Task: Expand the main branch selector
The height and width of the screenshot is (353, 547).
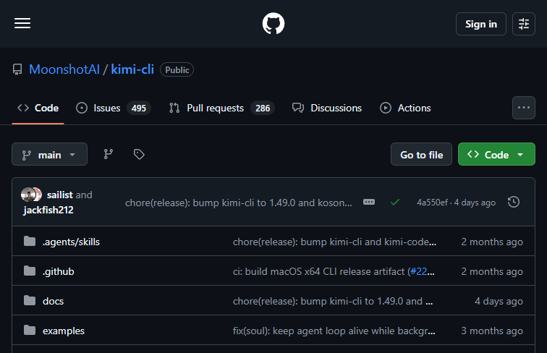Action: pos(49,154)
